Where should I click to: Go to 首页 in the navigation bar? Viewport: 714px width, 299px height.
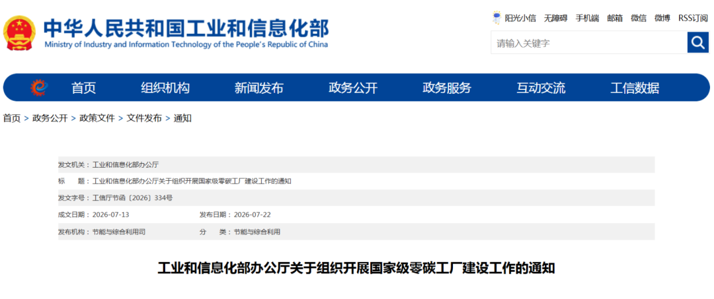(84, 88)
